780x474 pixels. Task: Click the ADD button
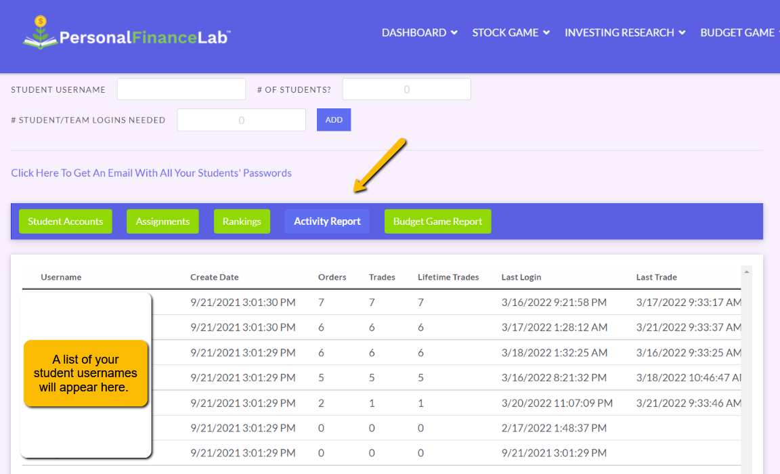point(334,120)
